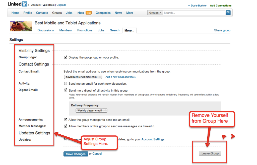Click Add a new email address link
This screenshot has height=165, width=257.
tap(121, 77)
